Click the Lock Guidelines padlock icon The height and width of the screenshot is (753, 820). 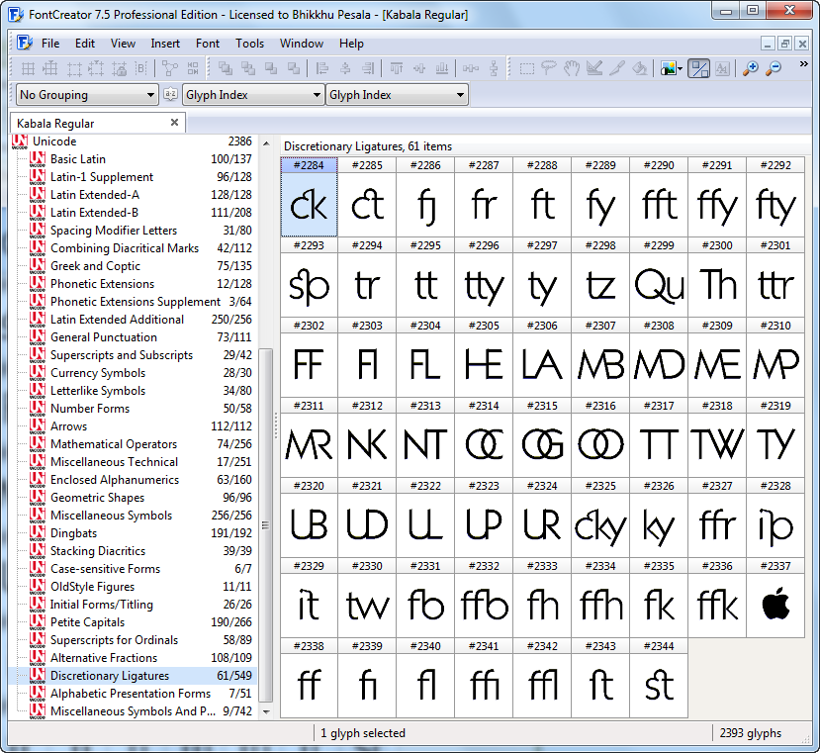pyautogui.click(x=120, y=68)
